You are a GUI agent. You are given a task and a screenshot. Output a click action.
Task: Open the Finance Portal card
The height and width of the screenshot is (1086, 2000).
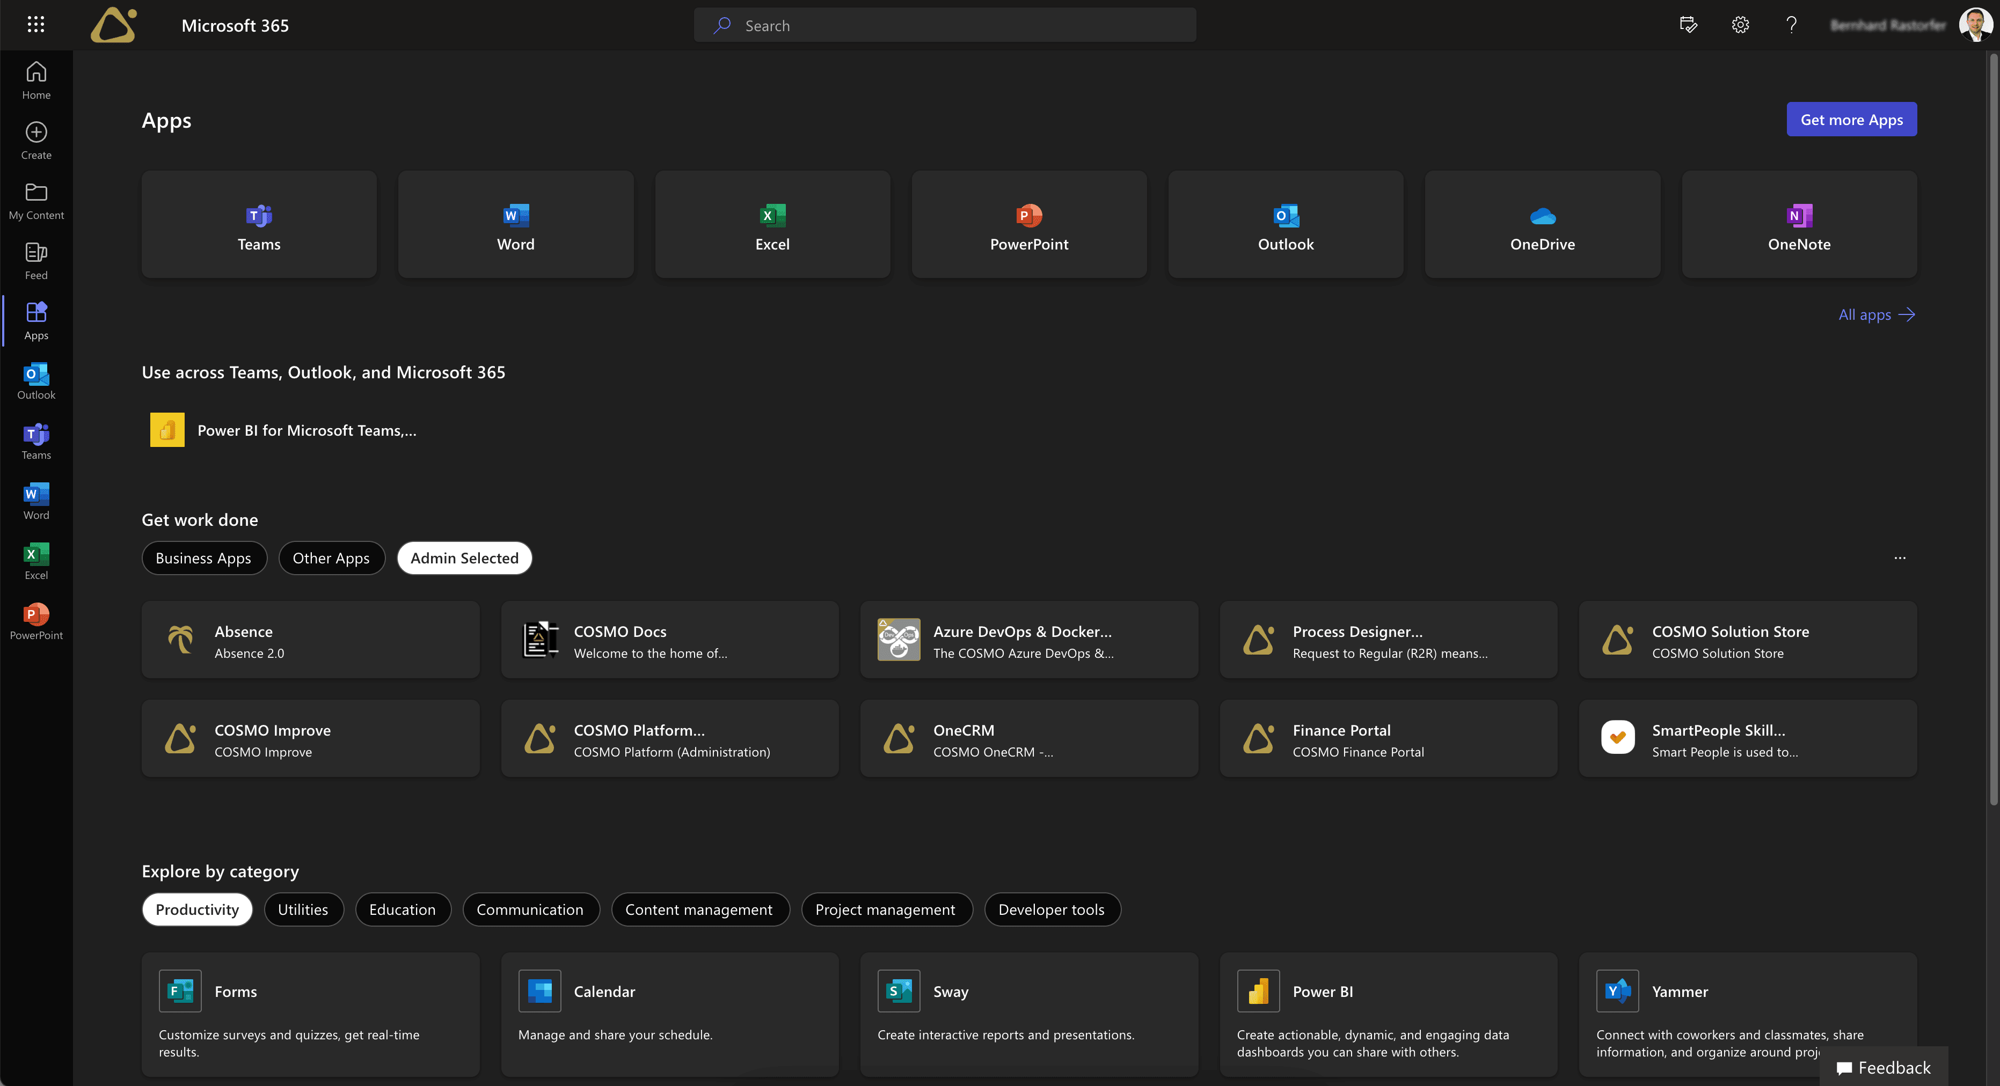point(1389,739)
